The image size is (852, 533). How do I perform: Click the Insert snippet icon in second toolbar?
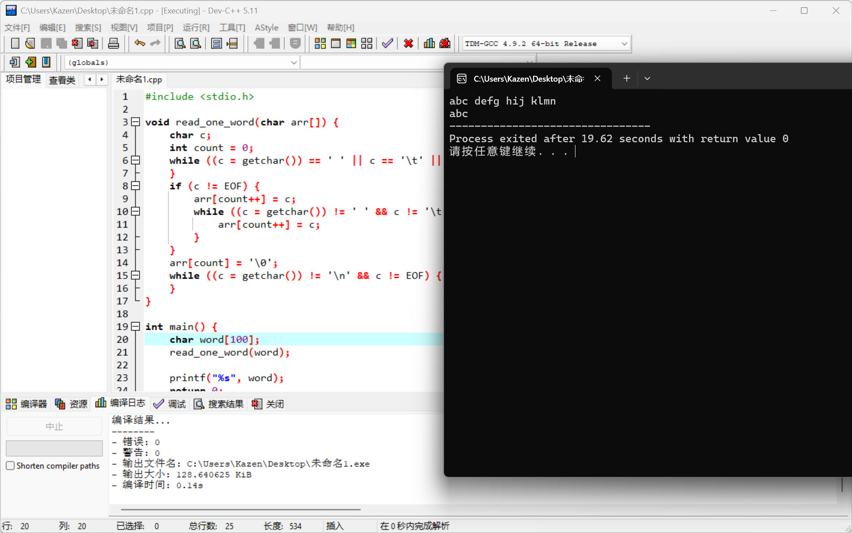pyautogui.click(x=15, y=62)
